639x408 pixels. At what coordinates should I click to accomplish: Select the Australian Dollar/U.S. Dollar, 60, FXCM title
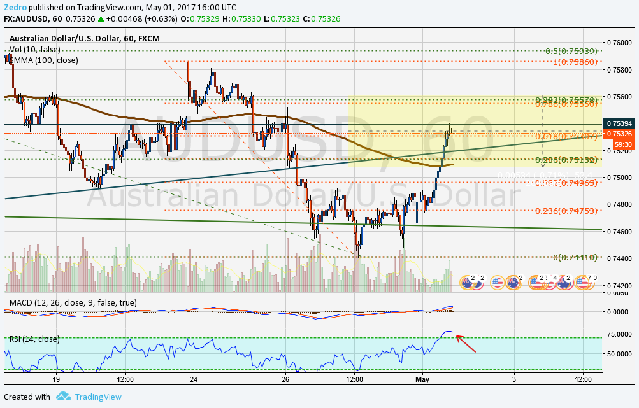(x=84, y=39)
